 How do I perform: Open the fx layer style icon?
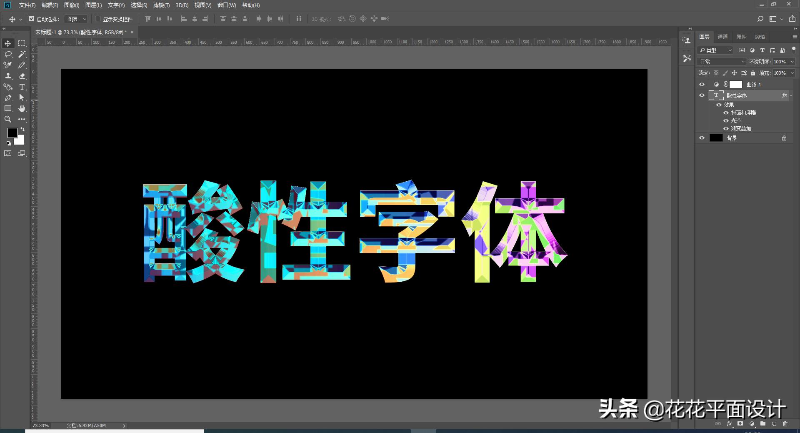click(729, 424)
